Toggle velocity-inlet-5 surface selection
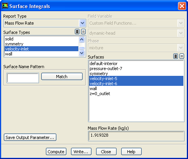Image resolution: width=188 pixels, height=159 pixels. [x=136, y=79]
